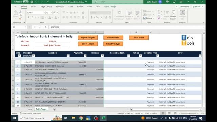The image size is (217, 122).
Task: Click the Font Color icon
Action: [x=56, y=17]
